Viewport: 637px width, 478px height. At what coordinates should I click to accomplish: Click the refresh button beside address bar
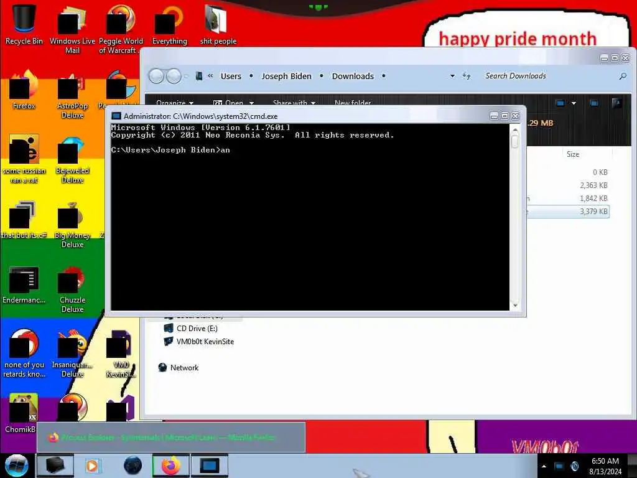[x=467, y=76]
